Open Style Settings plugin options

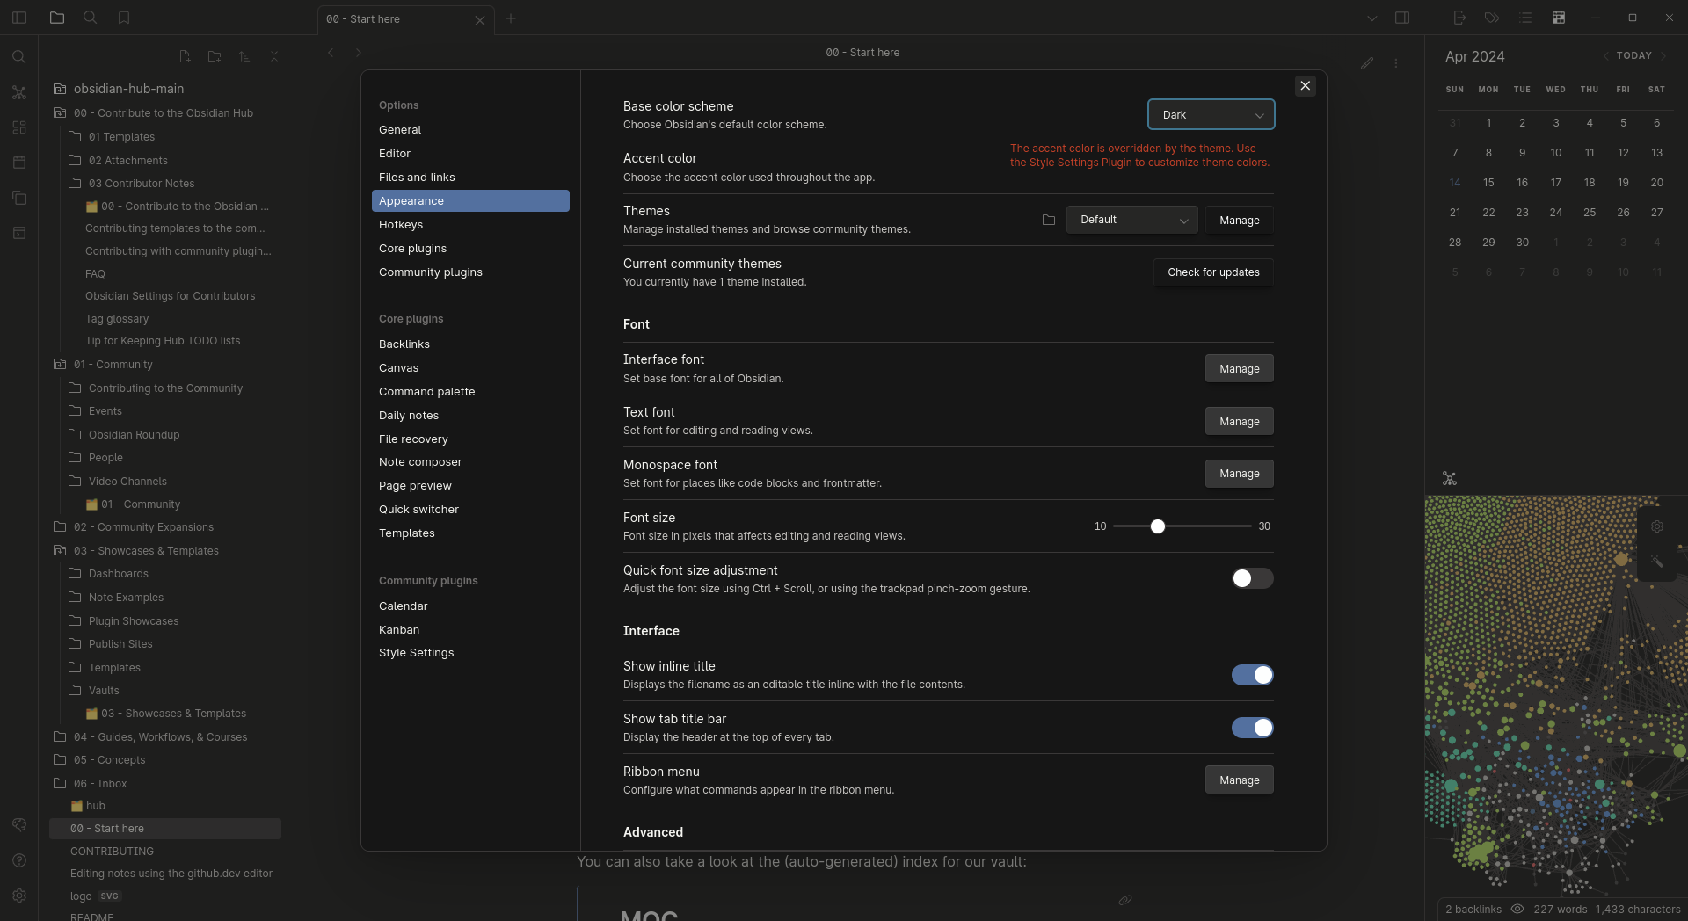coord(470,653)
